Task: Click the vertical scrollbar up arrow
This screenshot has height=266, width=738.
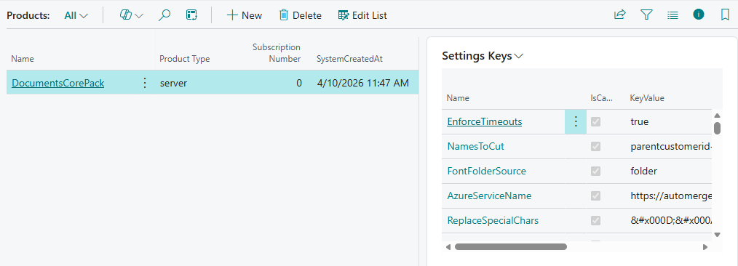Action: pyautogui.click(x=718, y=116)
